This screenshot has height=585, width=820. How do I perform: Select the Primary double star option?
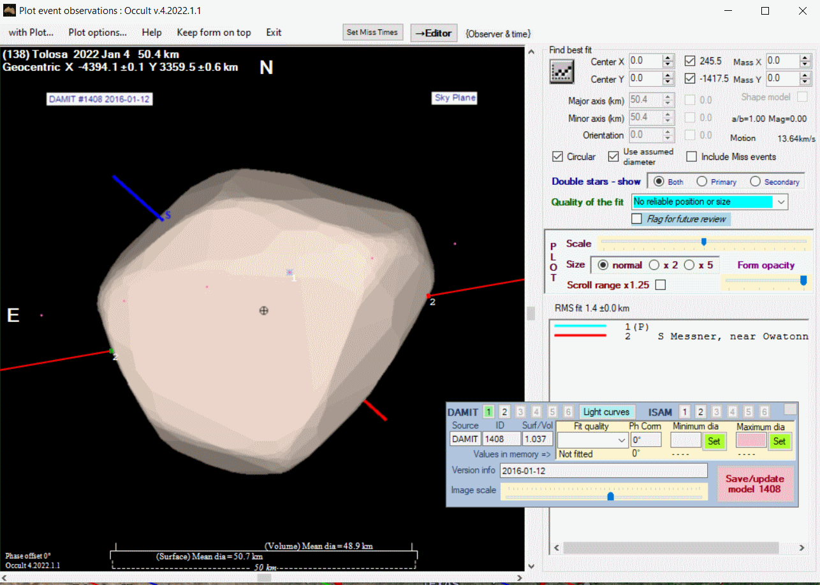[702, 182]
